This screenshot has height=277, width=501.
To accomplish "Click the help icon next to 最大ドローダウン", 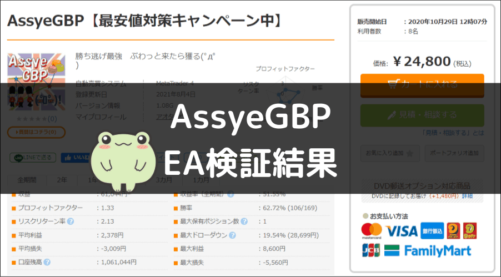I will click(x=232, y=235).
